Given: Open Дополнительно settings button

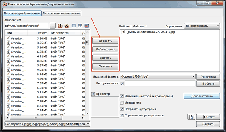Looking at the screenshot, I should coord(202,96).
